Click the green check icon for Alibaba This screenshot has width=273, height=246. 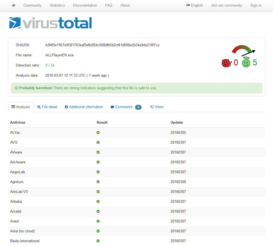pyautogui.click(x=98, y=202)
